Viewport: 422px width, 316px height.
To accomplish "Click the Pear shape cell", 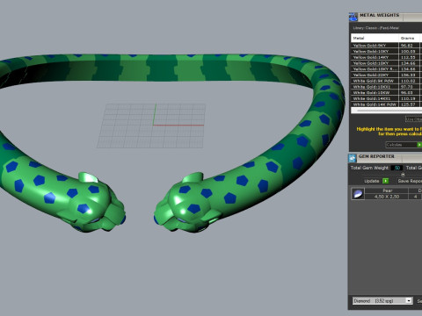I will (x=387, y=190).
